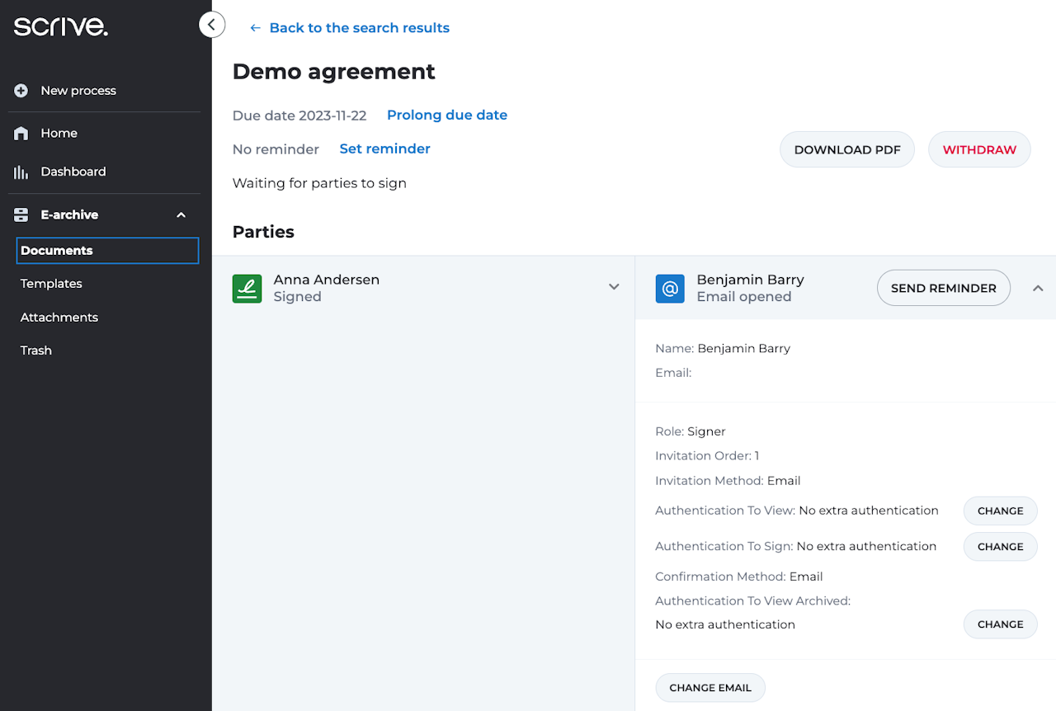This screenshot has width=1056, height=711.
Task: Go to Trash in sidebar
Action: [36, 351]
